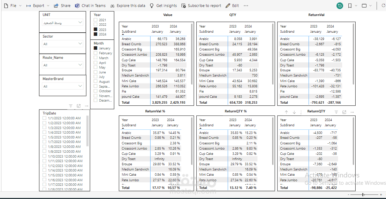
Task: Click Explore this data
Action: coord(128,6)
